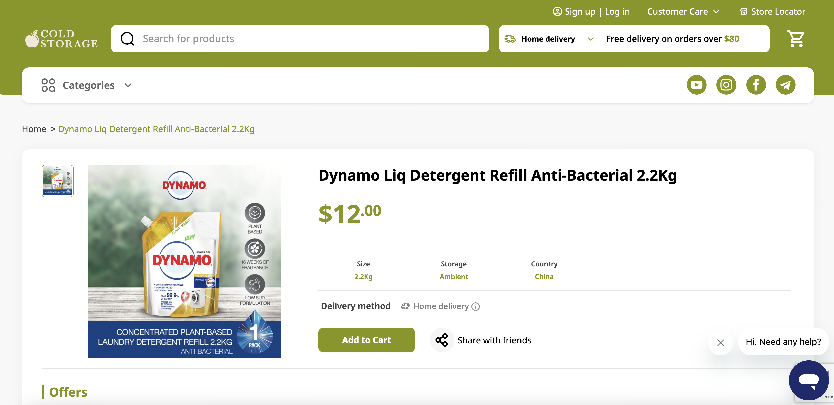The width and height of the screenshot is (834, 405).
Task: Open the YouTube social icon
Action: [x=696, y=85]
